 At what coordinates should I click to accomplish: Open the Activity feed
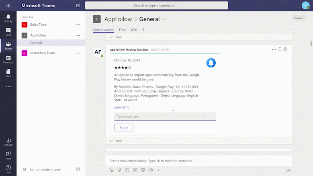[8, 18]
